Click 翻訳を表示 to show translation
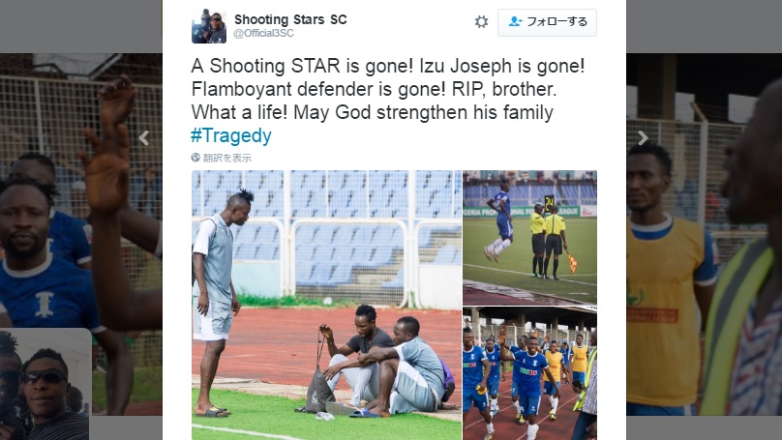Screen dimensions: 782x440 tap(226, 158)
